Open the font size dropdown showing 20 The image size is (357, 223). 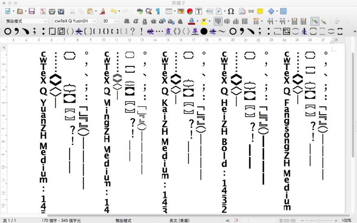(117, 21)
